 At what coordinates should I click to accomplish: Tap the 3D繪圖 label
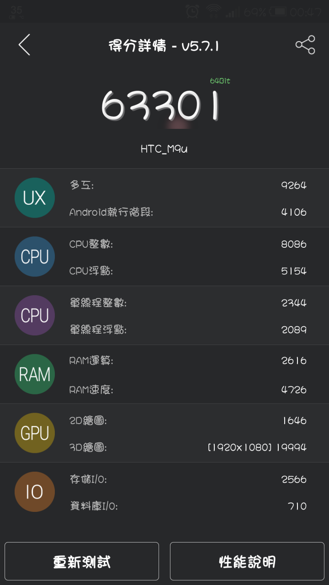88,447
